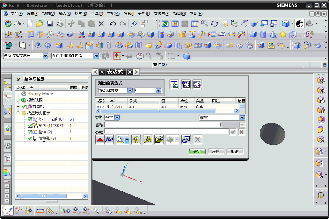Image resolution: width=329 pixels, height=219 pixels.
Task: Select the Zoom magnifier icon
Action: pyautogui.click(x=204, y=24)
